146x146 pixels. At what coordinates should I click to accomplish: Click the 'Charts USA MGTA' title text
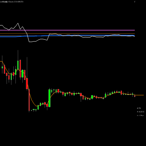[x=16, y=2]
